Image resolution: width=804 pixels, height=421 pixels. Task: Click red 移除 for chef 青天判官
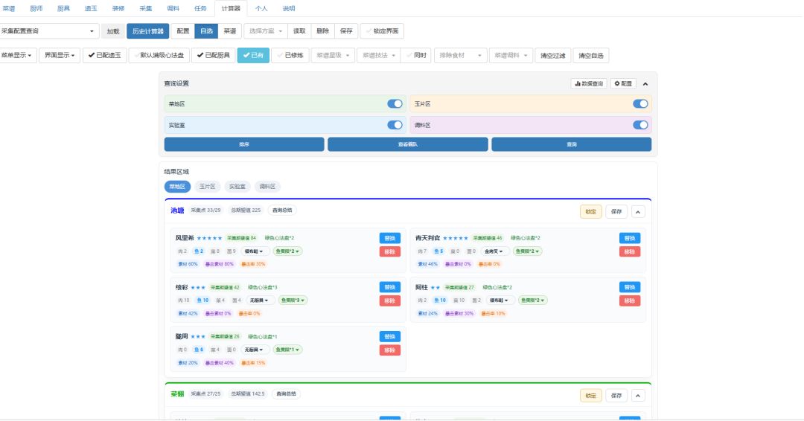click(630, 252)
